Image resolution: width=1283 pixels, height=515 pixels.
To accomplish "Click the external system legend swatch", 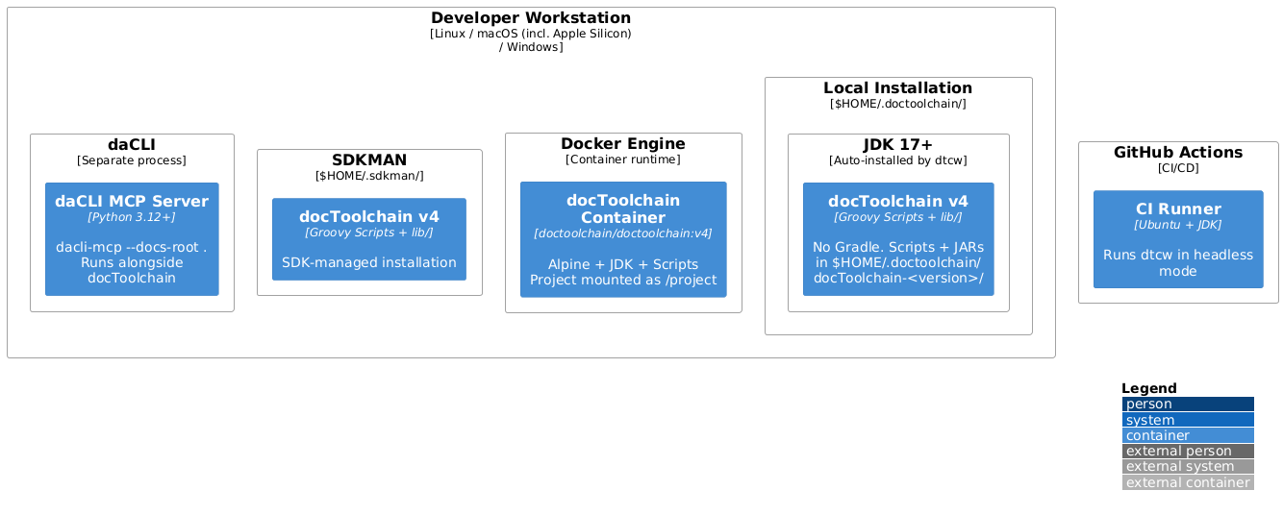I will 1188,467.
